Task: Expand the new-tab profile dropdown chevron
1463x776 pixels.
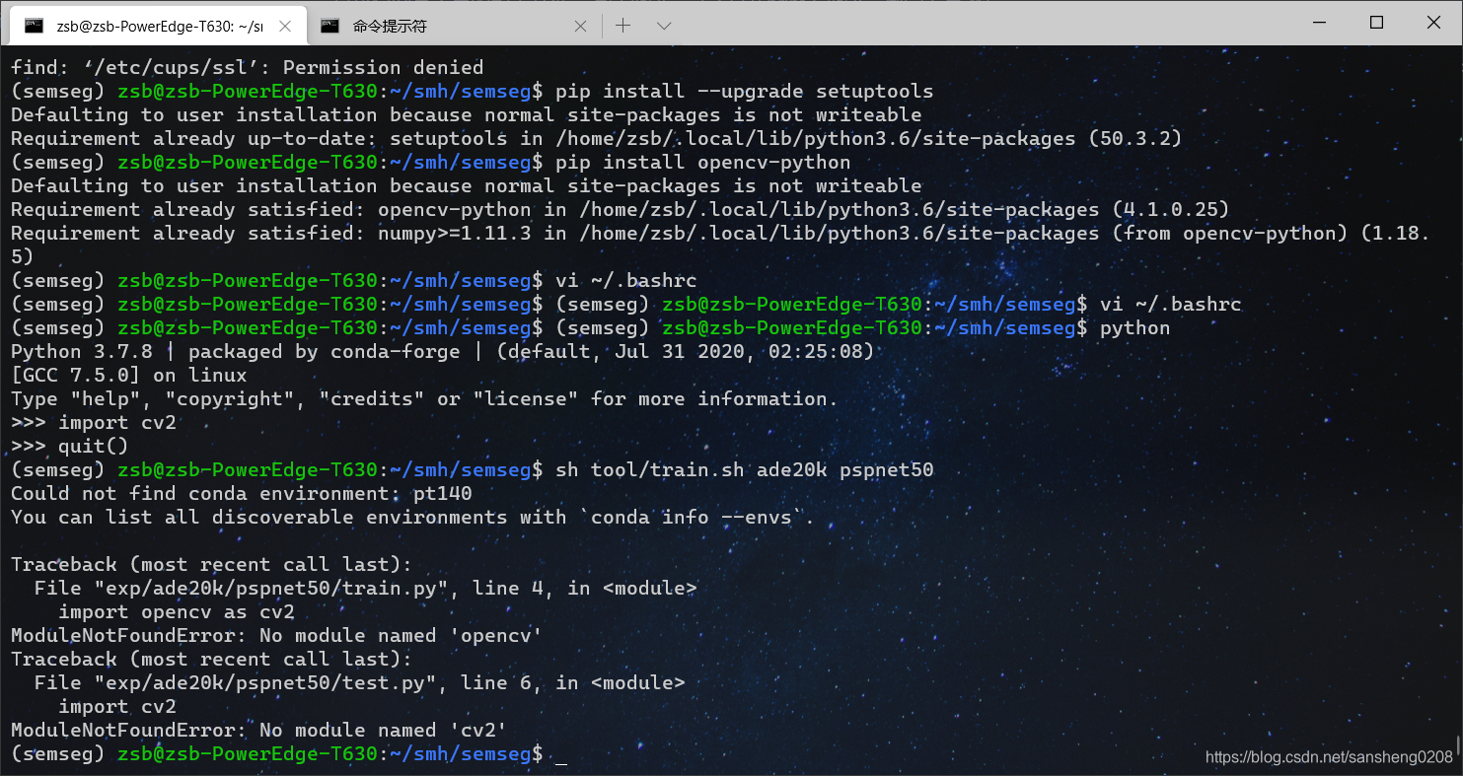Action: click(x=664, y=26)
